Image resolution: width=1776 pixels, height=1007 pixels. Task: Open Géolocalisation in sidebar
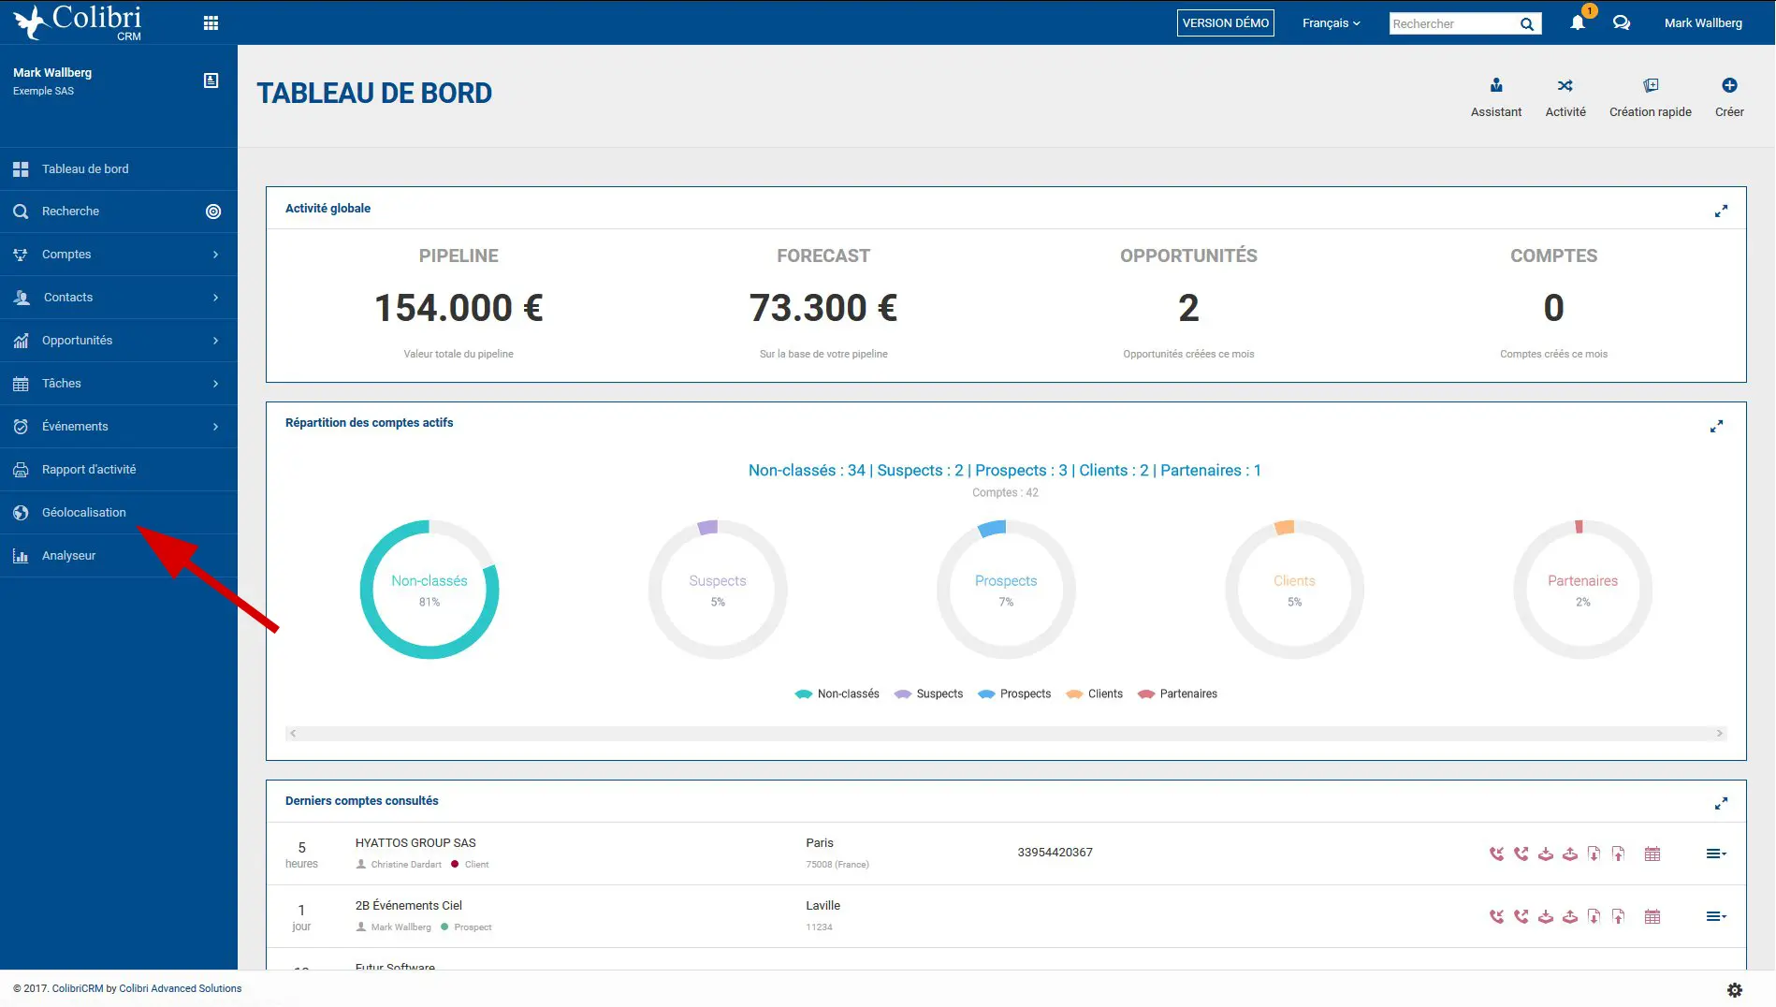pyautogui.click(x=119, y=513)
